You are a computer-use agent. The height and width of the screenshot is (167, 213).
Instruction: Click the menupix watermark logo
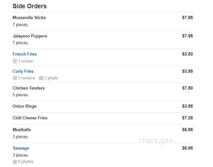pos(156,141)
